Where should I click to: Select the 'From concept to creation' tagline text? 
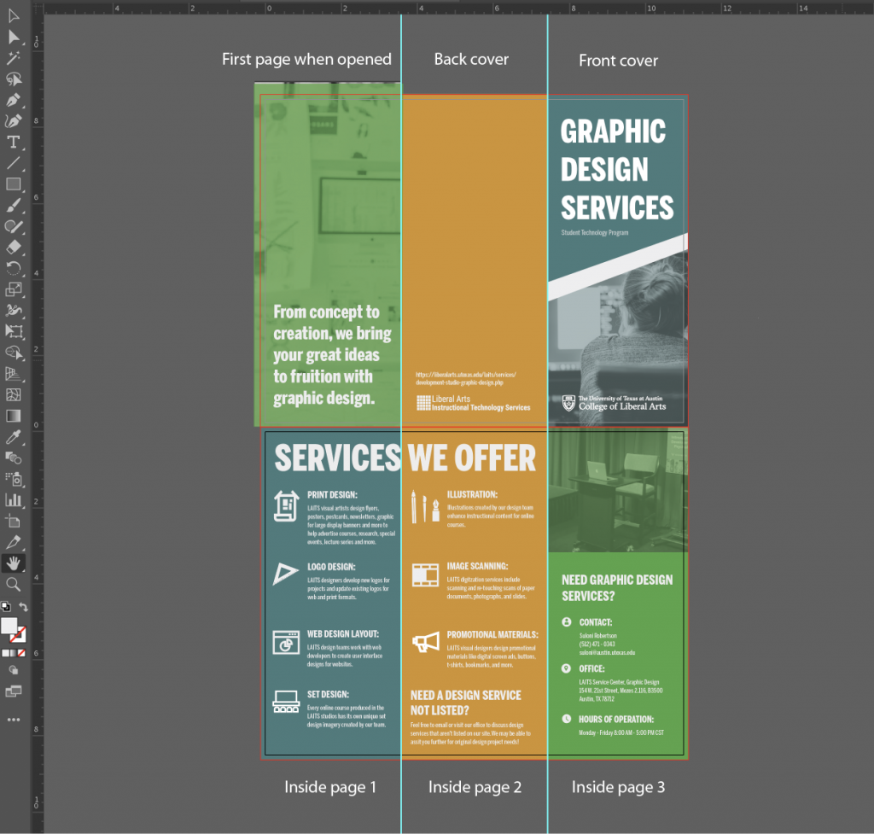pyautogui.click(x=332, y=354)
